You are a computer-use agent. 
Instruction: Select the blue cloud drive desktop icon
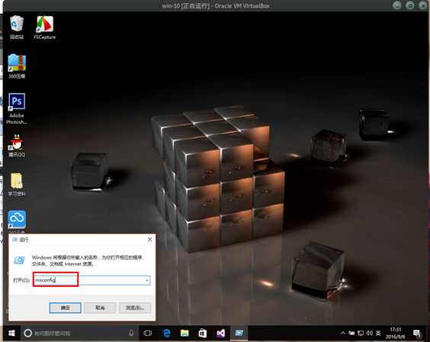[x=17, y=220]
